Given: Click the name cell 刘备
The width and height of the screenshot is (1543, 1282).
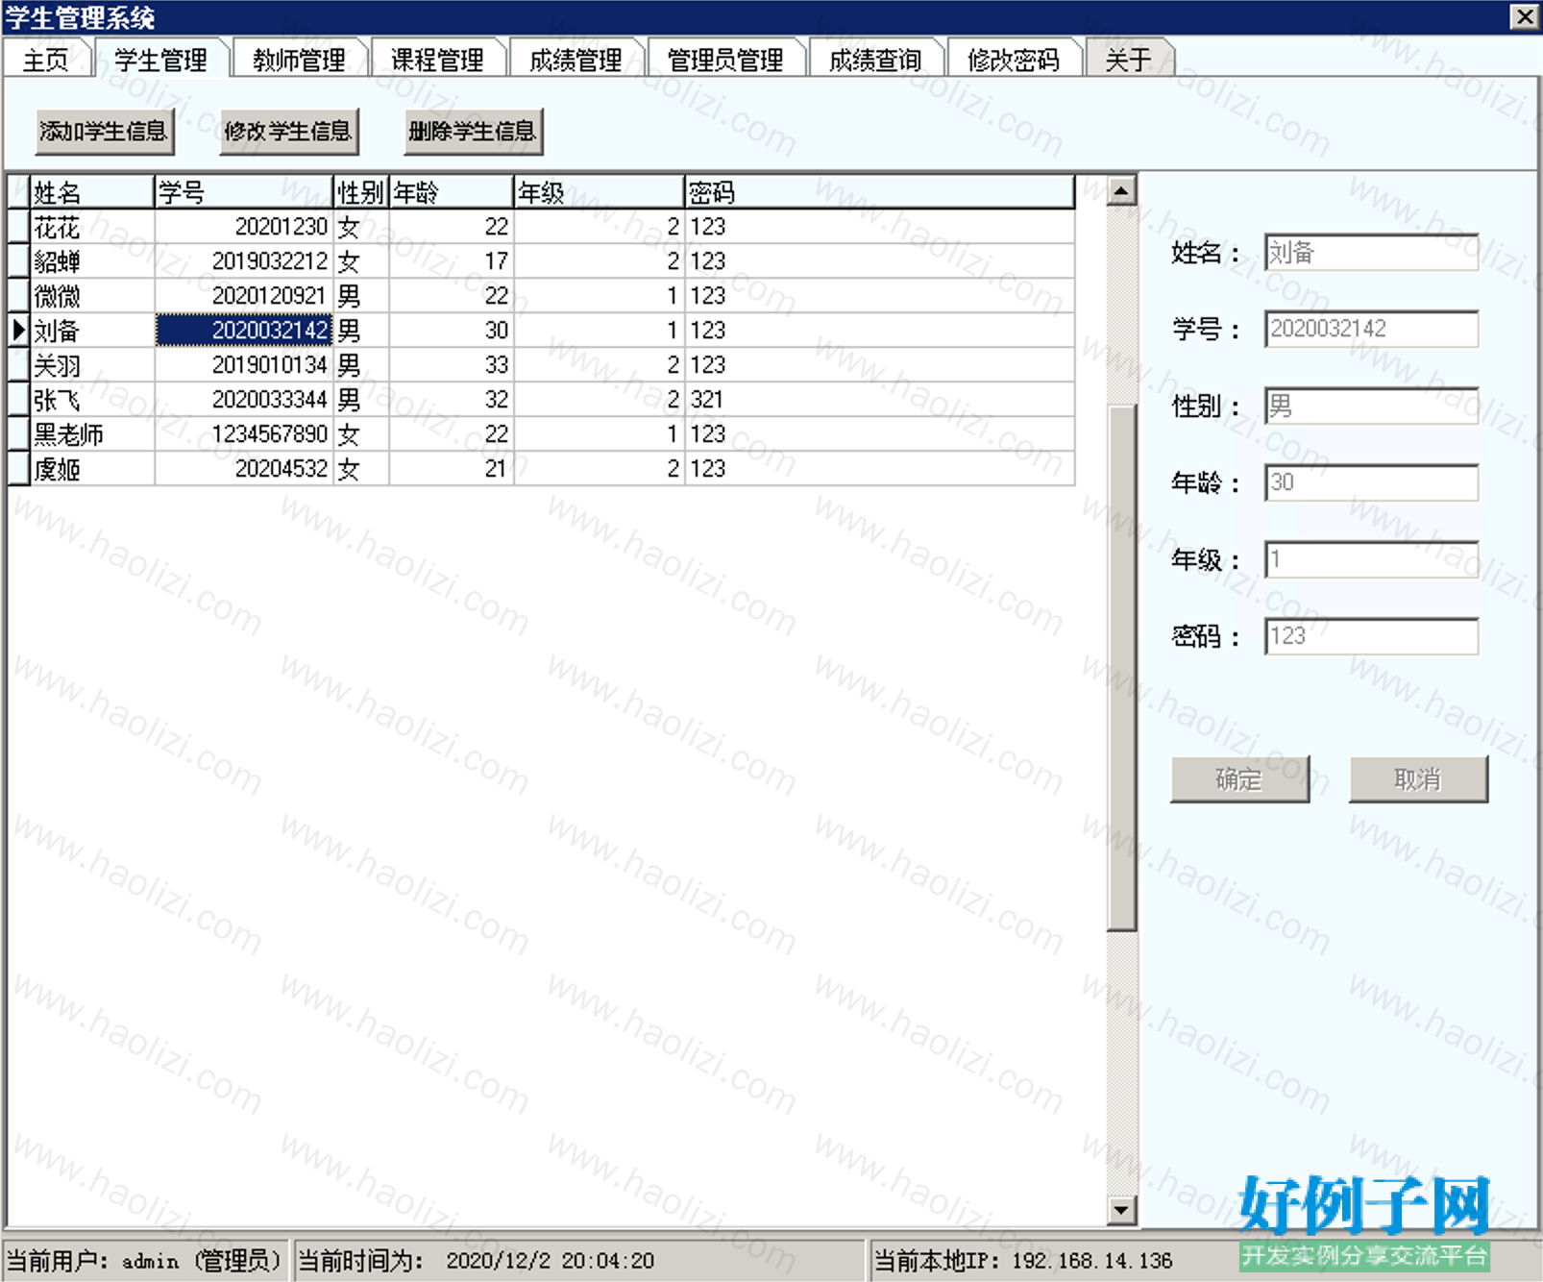Looking at the screenshot, I should pyautogui.click(x=92, y=331).
